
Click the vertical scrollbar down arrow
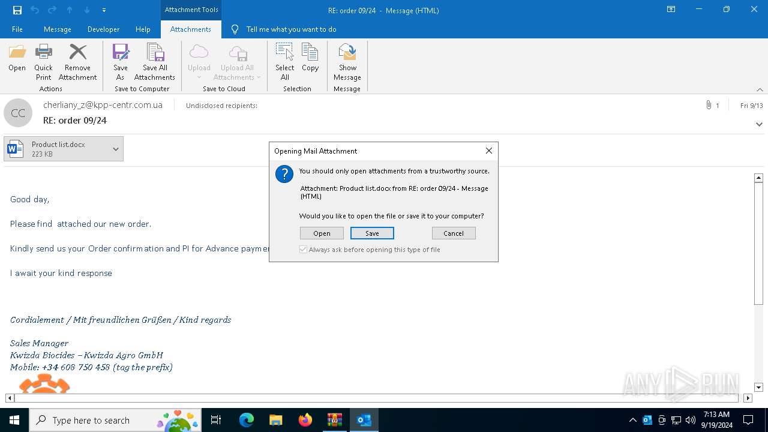click(x=758, y=388)
